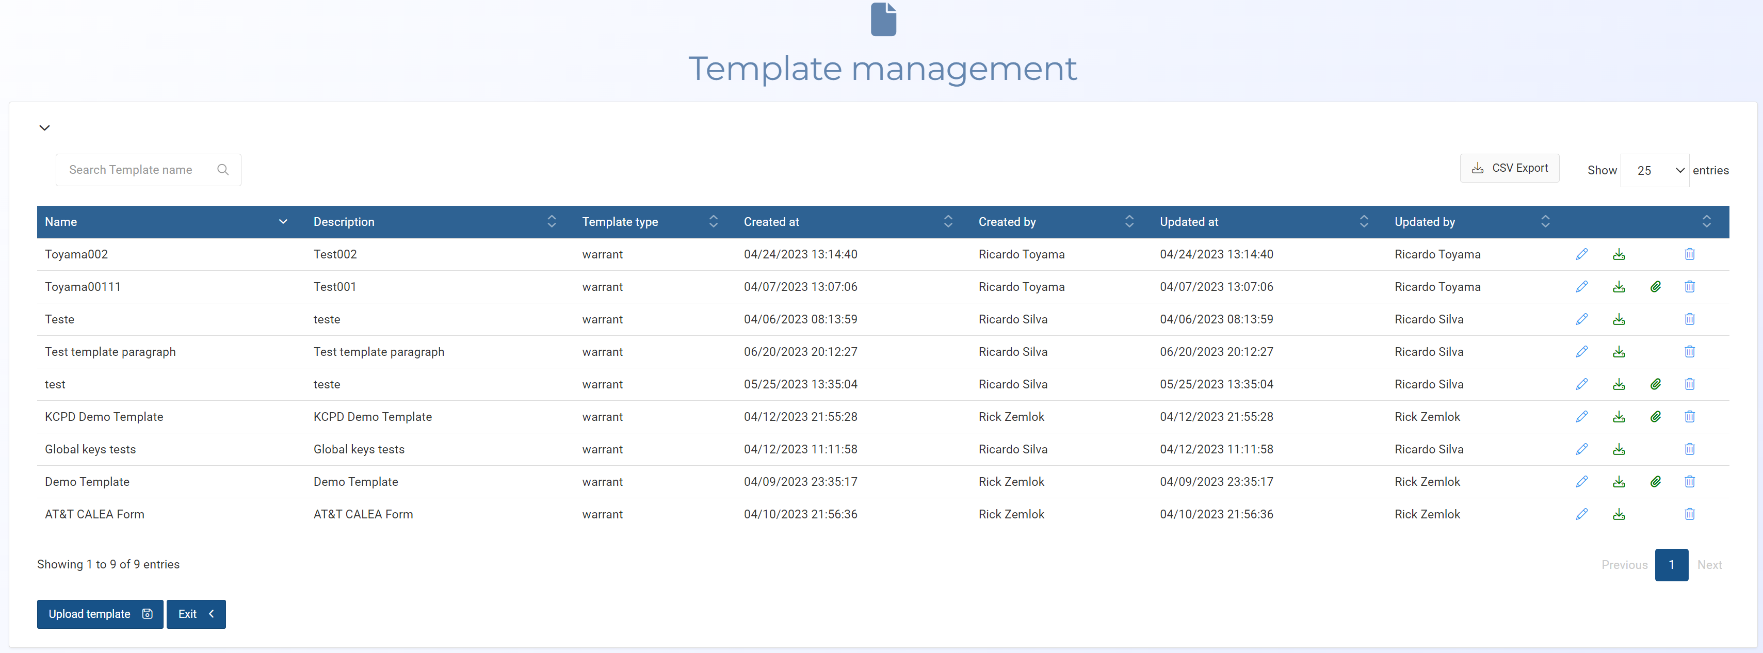
Task: Go to page 1 in pagination
Action: pyautogui.click(x=1671, y=565)
